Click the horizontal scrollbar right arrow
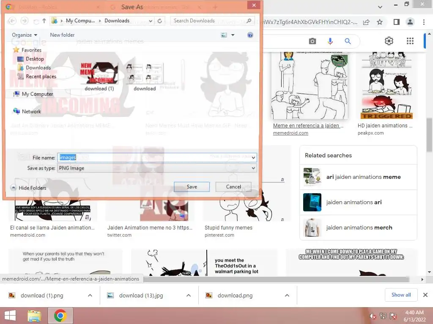Viewport: 433px width, 324px height. point(422,279)
